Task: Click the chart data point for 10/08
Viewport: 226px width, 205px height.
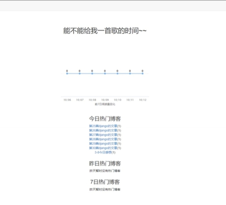Action: click(92, 74)
